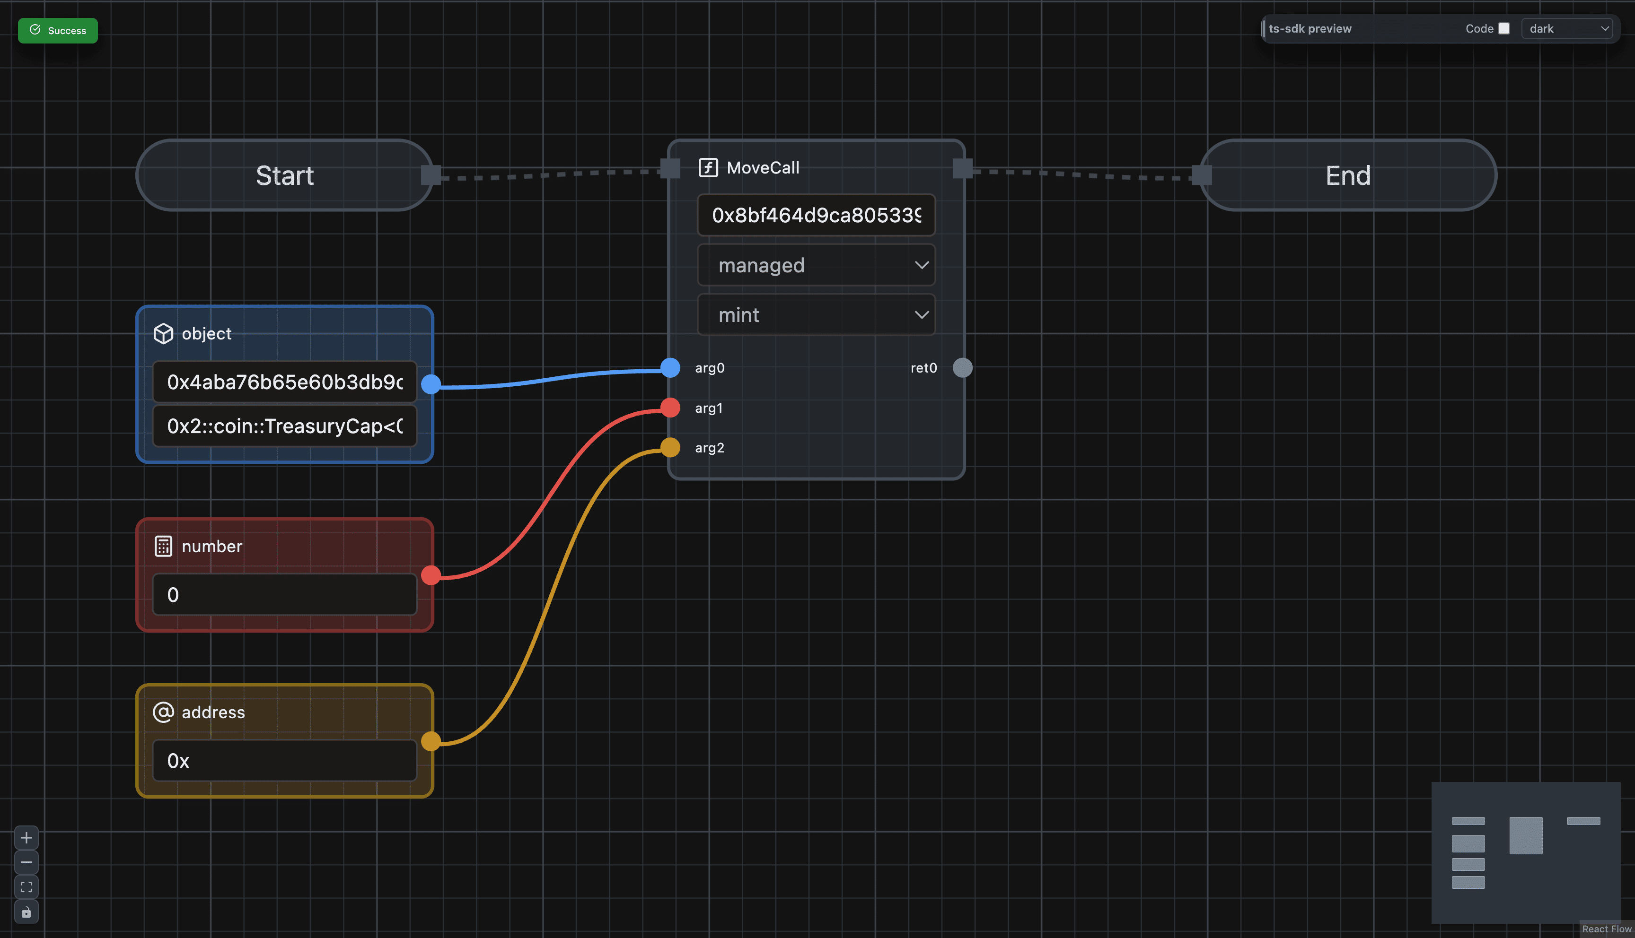
Task: Expand the managed module dropdown
Action: [816, 265]
